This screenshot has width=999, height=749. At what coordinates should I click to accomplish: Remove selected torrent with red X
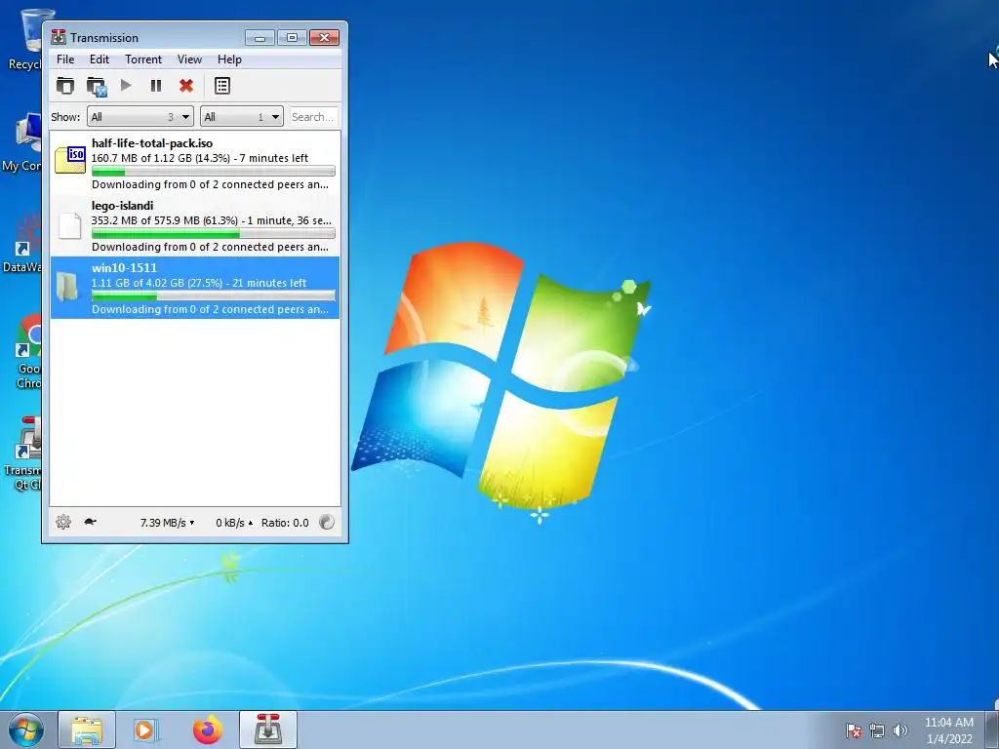point(186,86)
